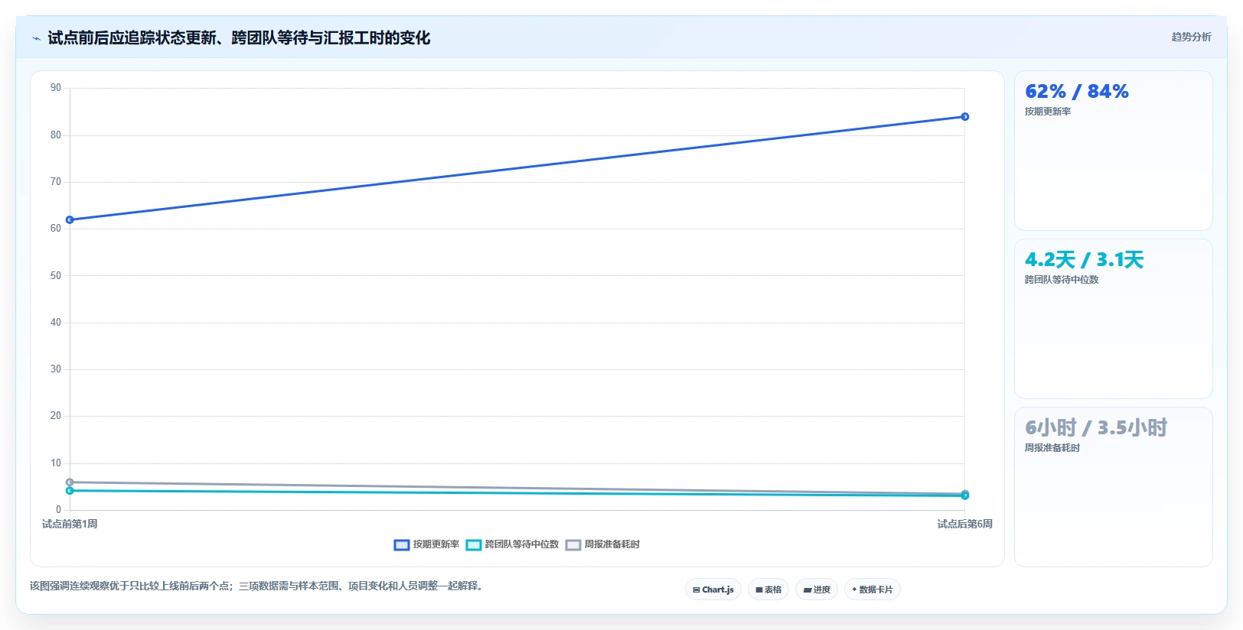
Task: Click the blue data point at 试点后第6周
Action: pyautogui.click(x=965, y=117)
